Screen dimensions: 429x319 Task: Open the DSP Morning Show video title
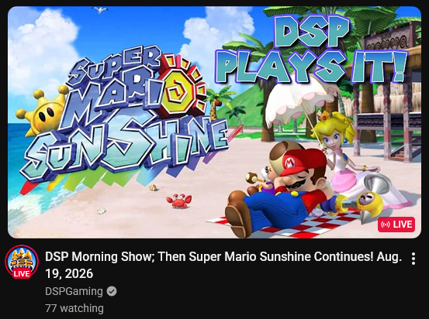[223, 265]
